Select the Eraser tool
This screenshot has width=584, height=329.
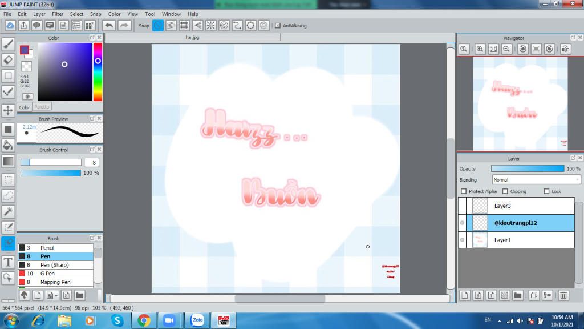pyautogui.click(x=8, y=60)
